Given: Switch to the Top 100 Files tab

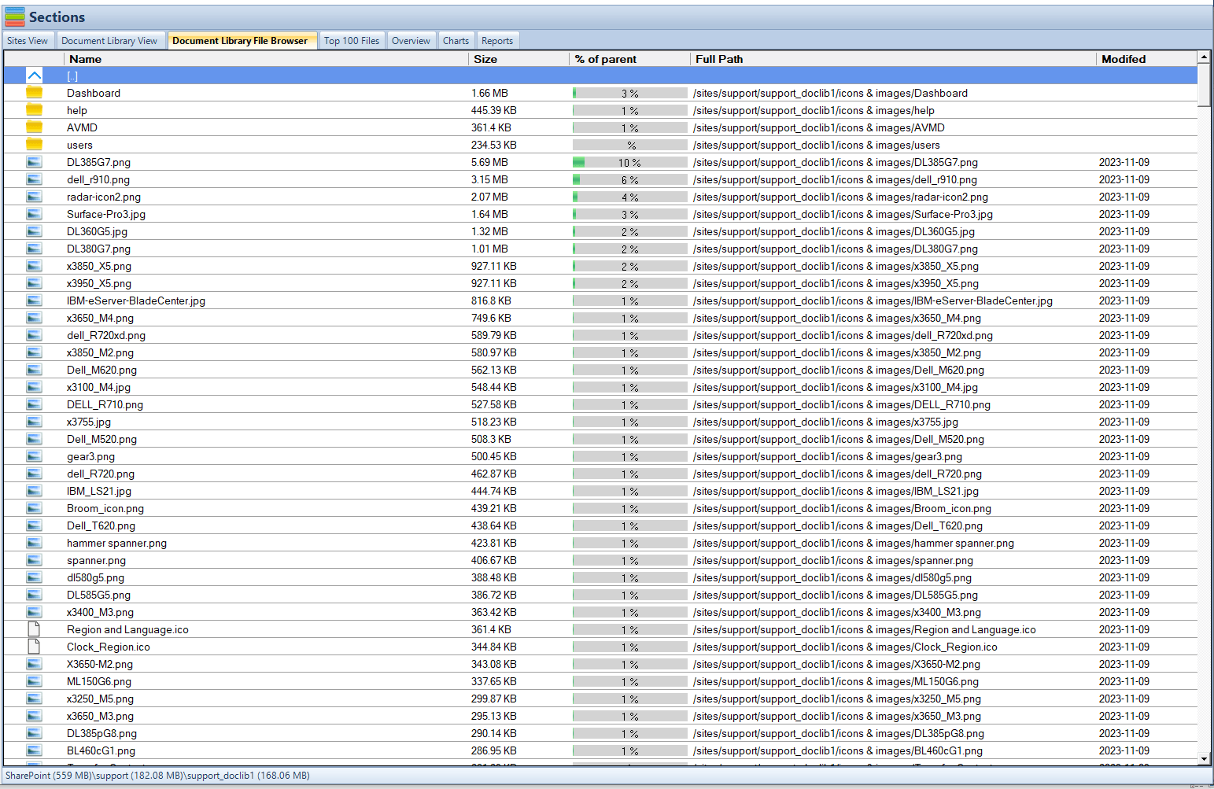Looking at the screenshot, I should tap(352, 40).
